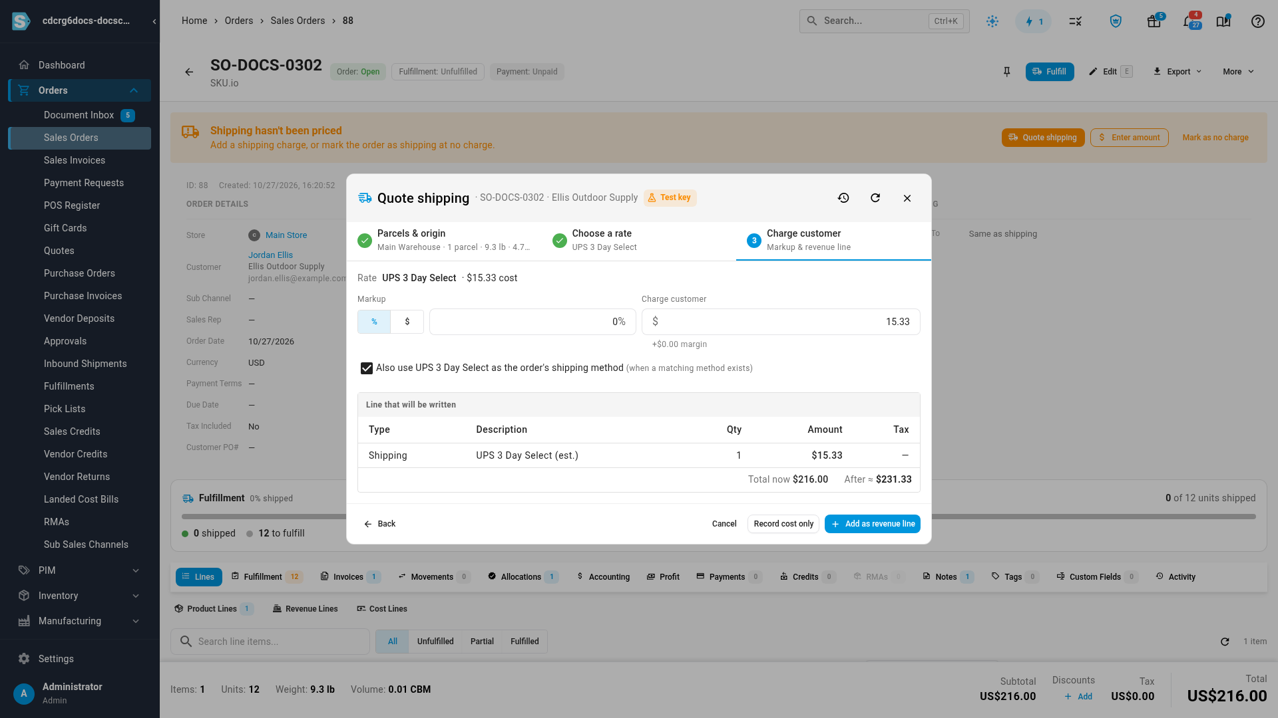
Task: Toggle use UPS 3 Day Select as shipping method
Action: pyautogui.click(x=367, y=368)
